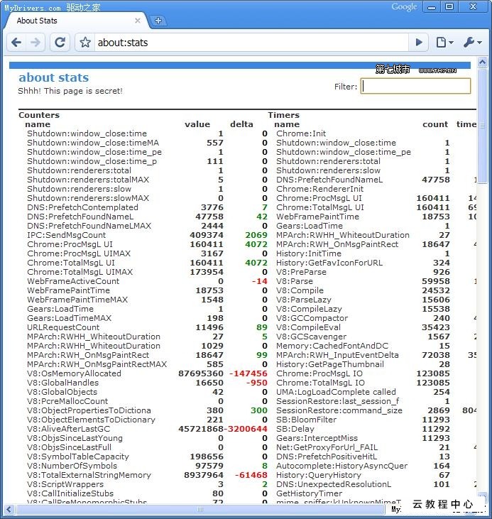Click the Timers 'count' column header
Screen dimensions: 492x519
pos(435,124)
